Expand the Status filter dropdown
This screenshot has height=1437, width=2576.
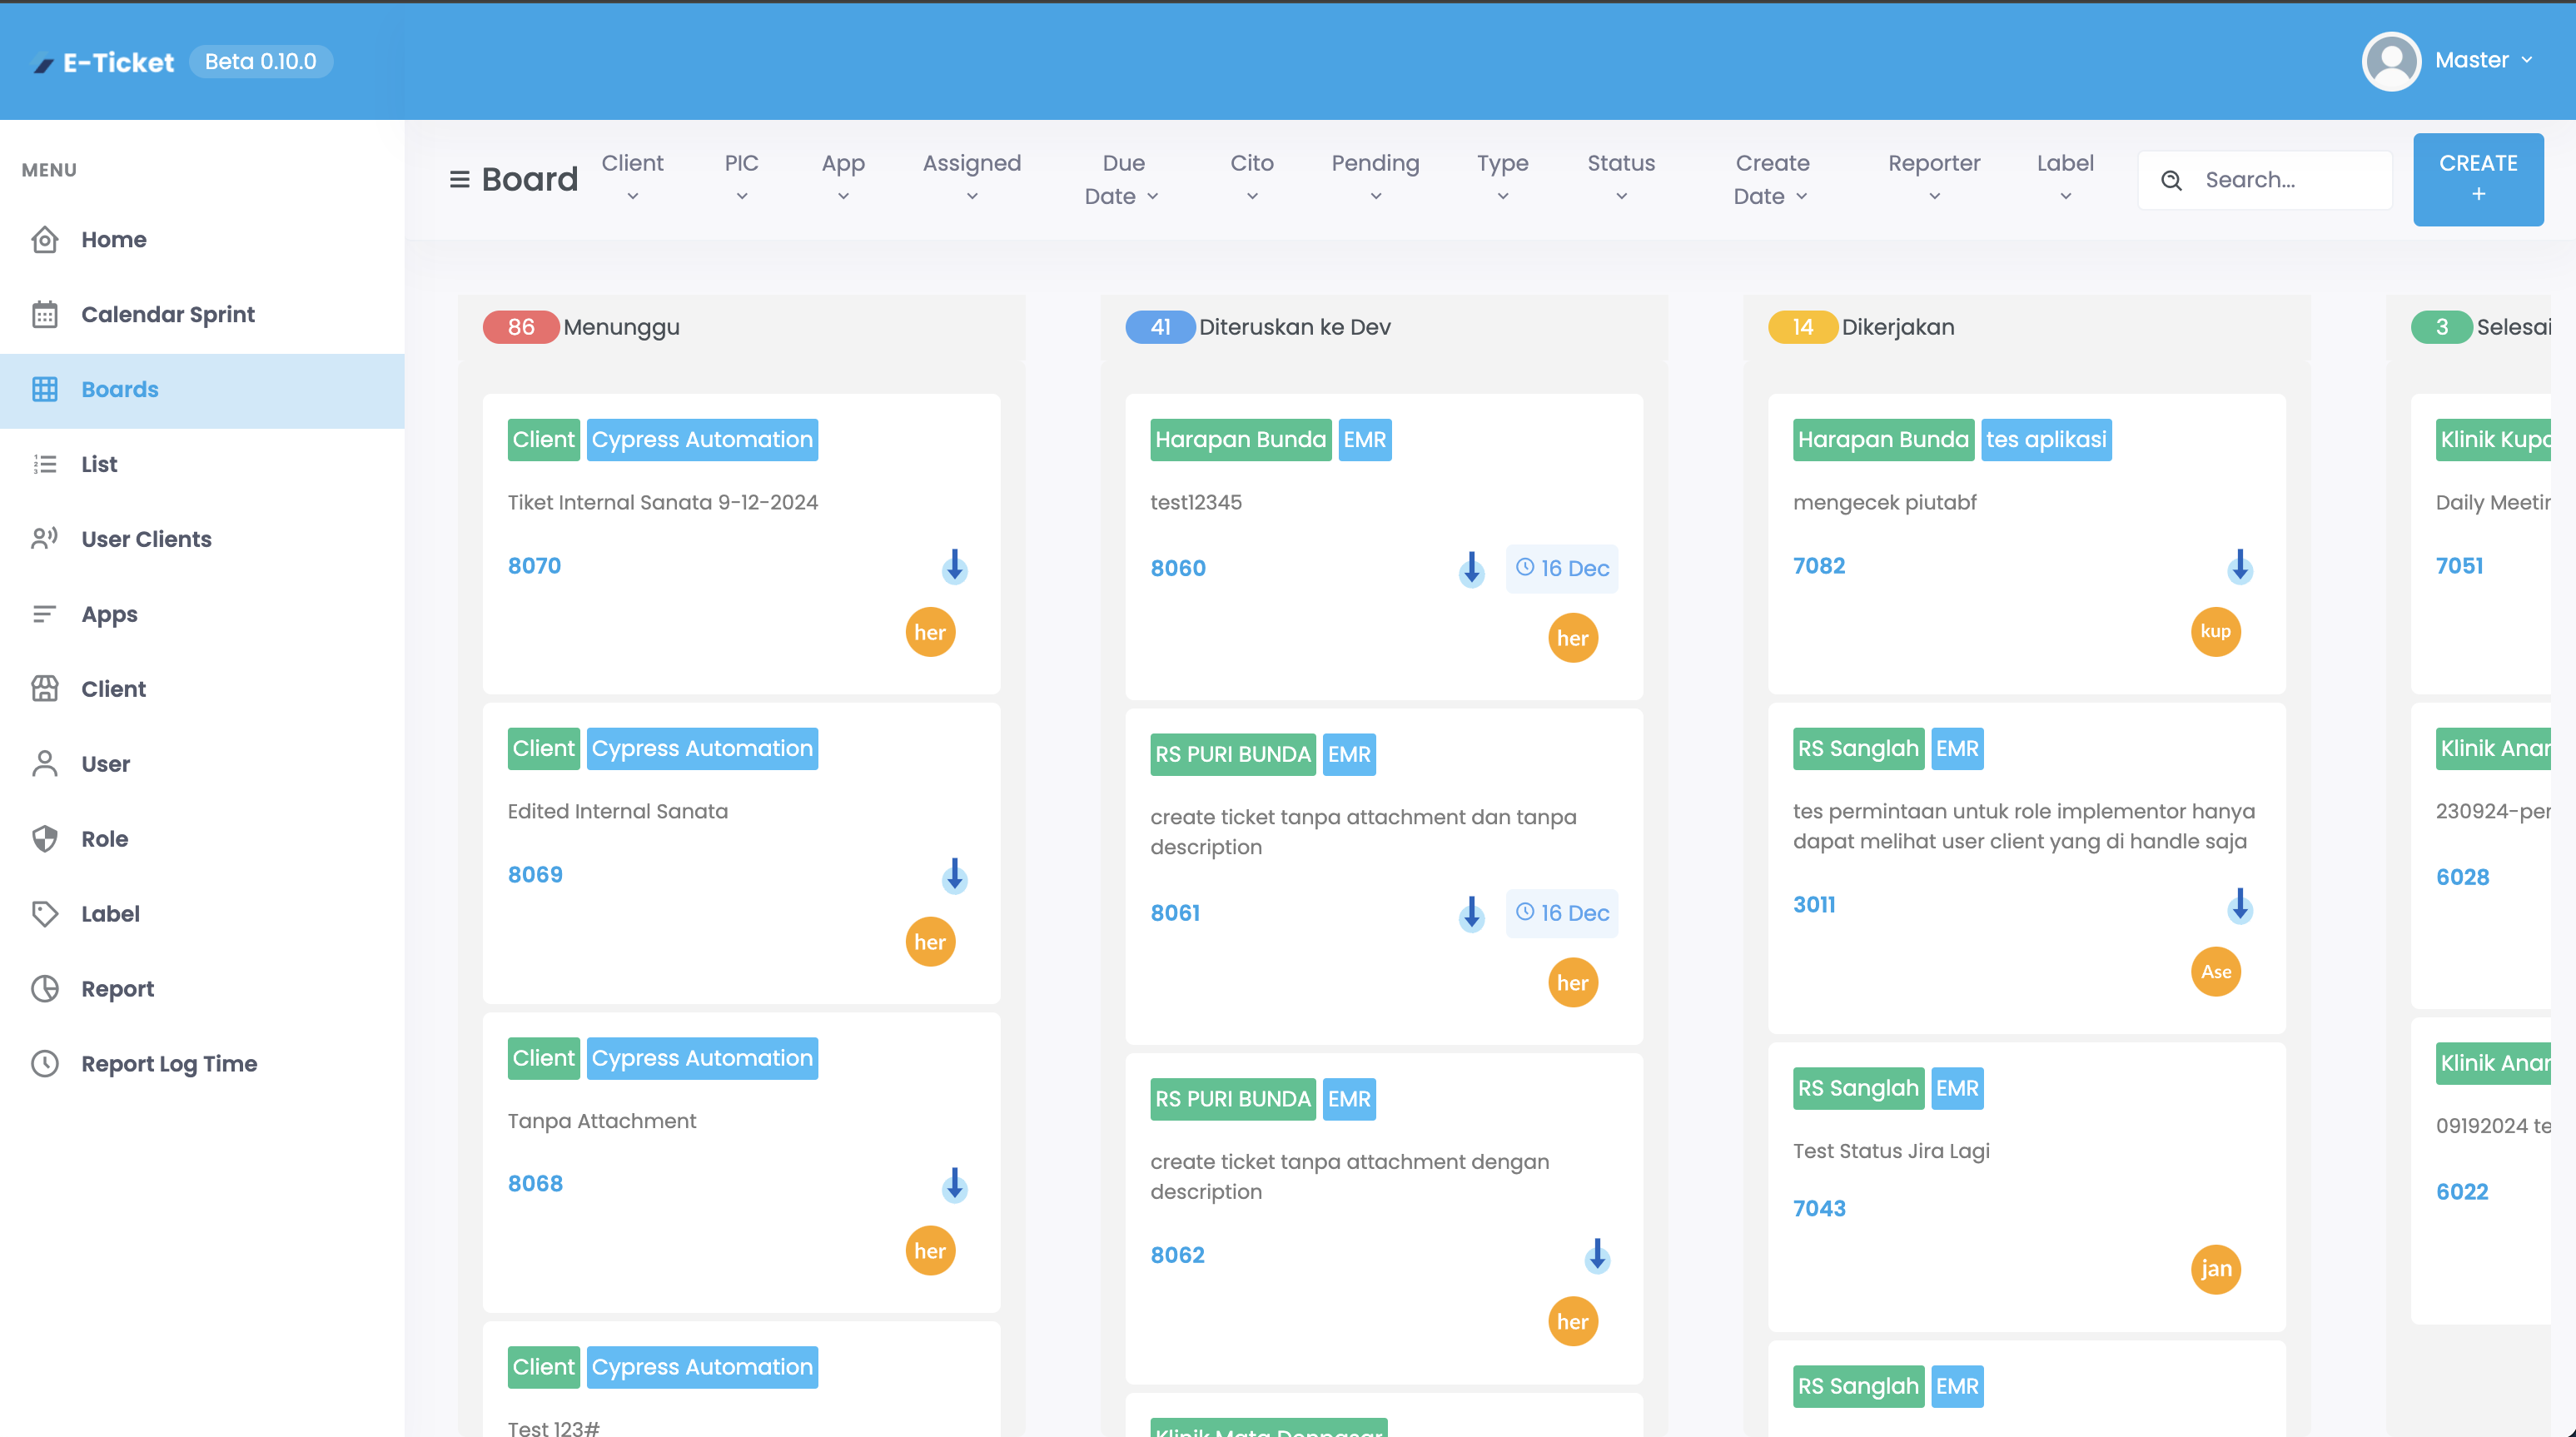click(1620, 178)
